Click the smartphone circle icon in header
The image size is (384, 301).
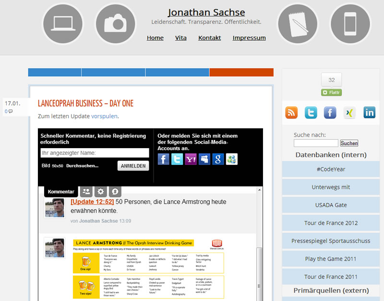[350, 23]
